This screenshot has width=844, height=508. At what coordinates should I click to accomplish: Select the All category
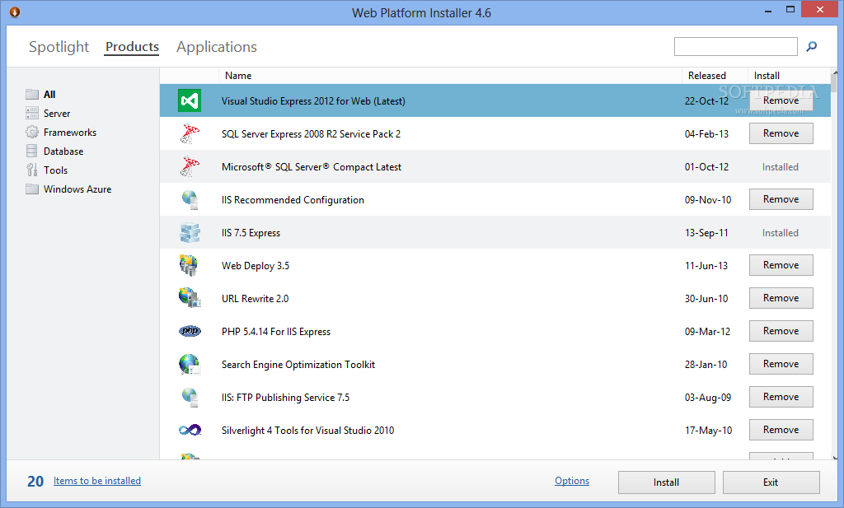49,94
